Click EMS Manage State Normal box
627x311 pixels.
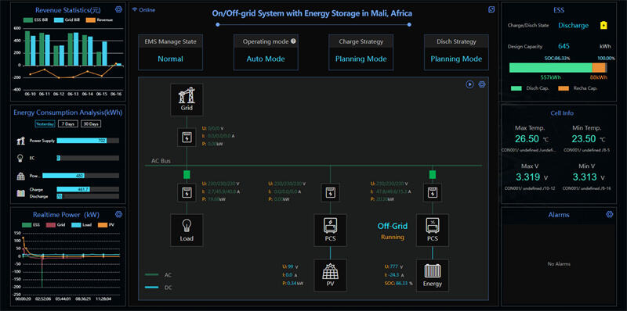[x=170, y=52]
